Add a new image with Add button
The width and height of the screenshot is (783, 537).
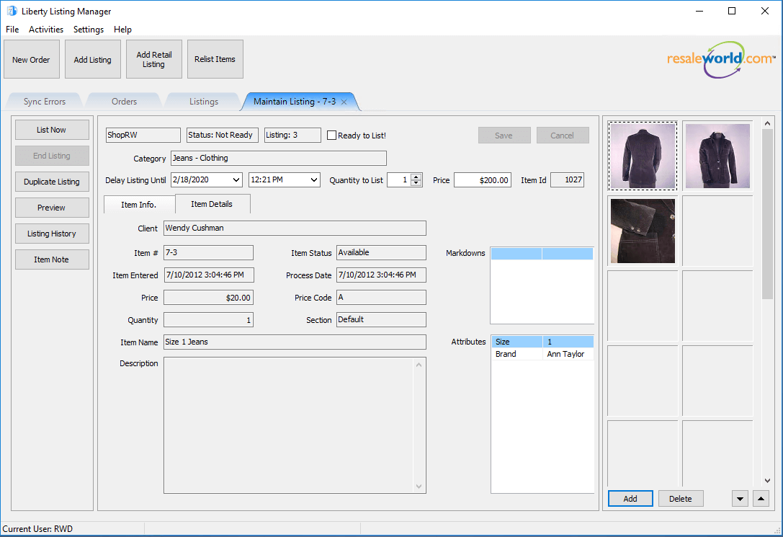[630, 499]
